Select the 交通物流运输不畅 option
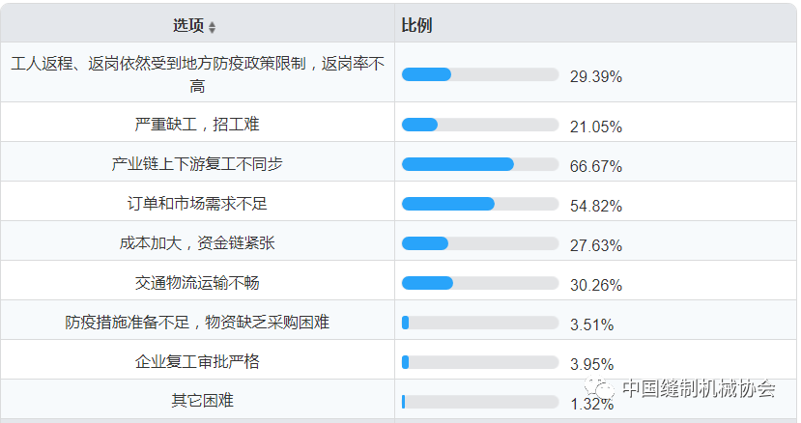 [197, 283]
